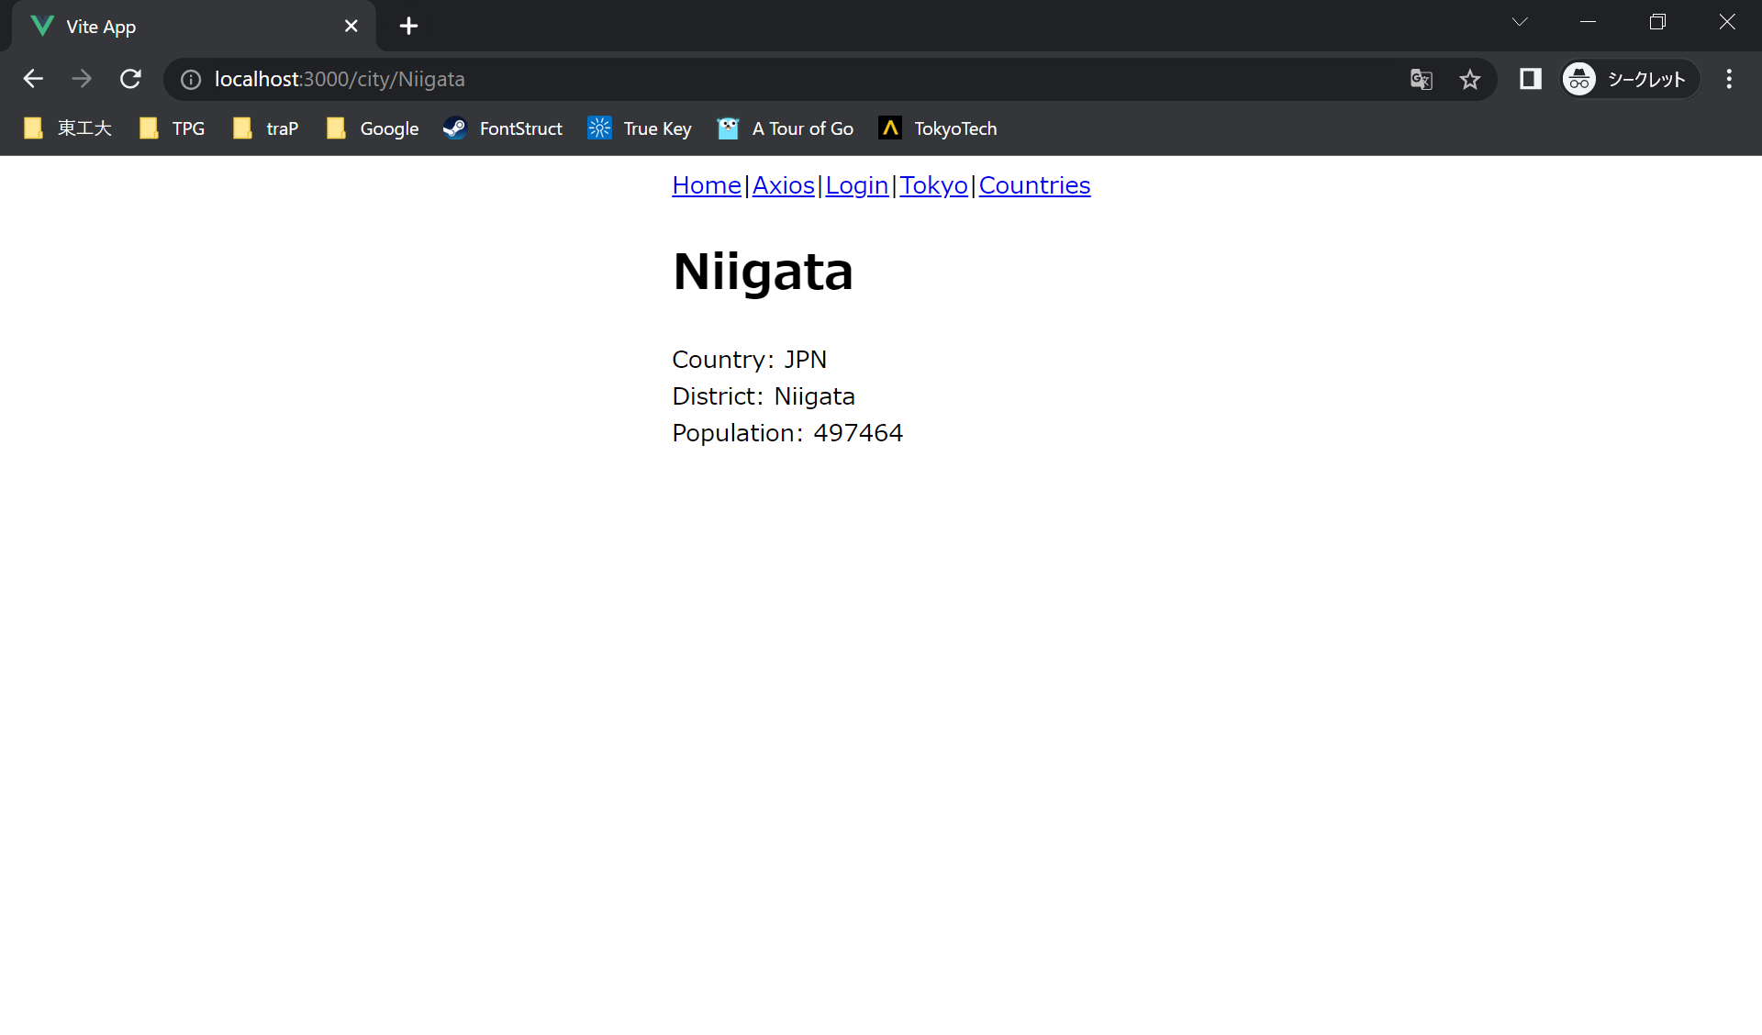Viewport: 1762px width, 1035px height.
Task: Open the TokyoTech bookmark
Action: 938,128
